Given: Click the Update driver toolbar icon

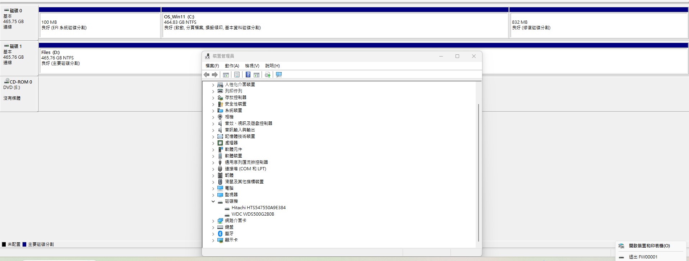Looking at the screenshot, I should (x=267, y=75).
